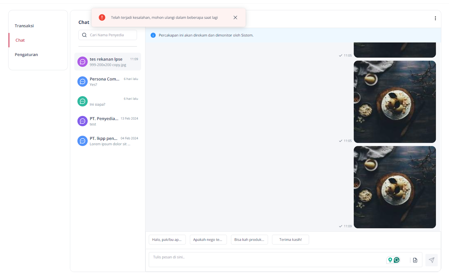Click the send message paper plane icon
449x279 pixels.
coord(431,260)
